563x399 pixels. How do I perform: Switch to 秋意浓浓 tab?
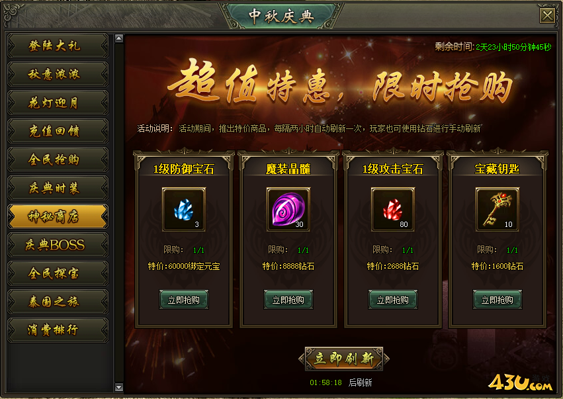pyautogui.click(x=58, y=74)
